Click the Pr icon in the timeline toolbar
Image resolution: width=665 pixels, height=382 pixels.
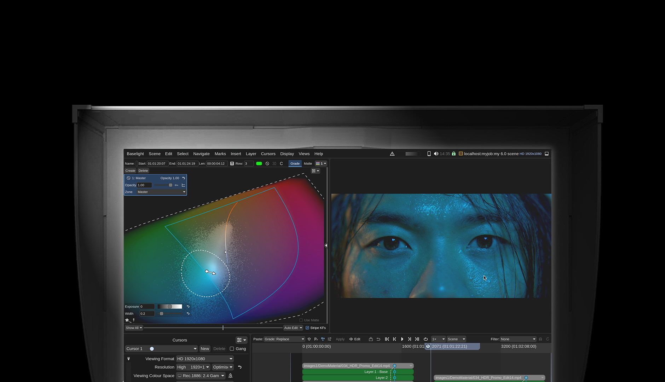pos(316,339)
